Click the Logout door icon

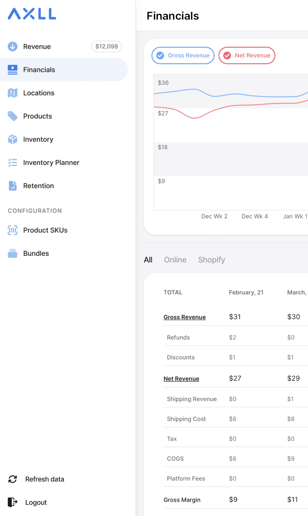point(13,502)
